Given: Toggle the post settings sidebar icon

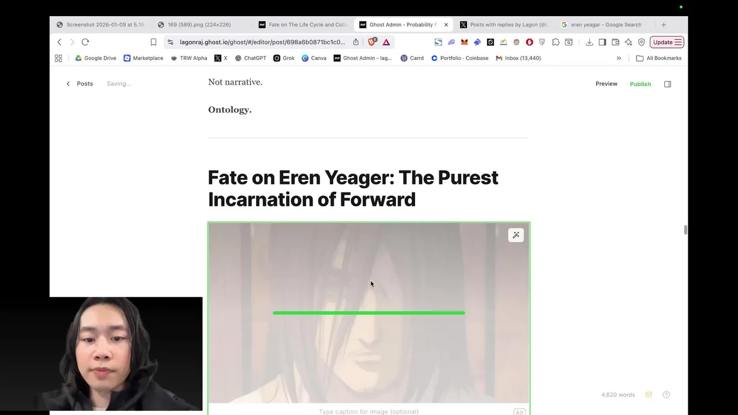Looking at the screenshot, I should coord(668,84).
